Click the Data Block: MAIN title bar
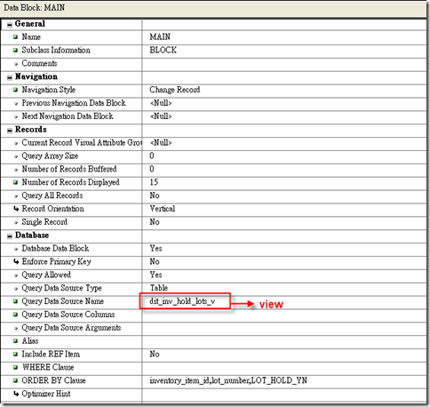430x407 pixels. (x=213, y=8)
